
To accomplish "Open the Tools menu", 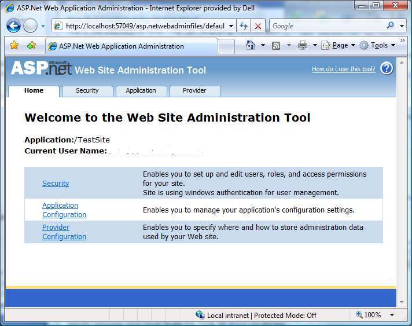I will (378, 46).
